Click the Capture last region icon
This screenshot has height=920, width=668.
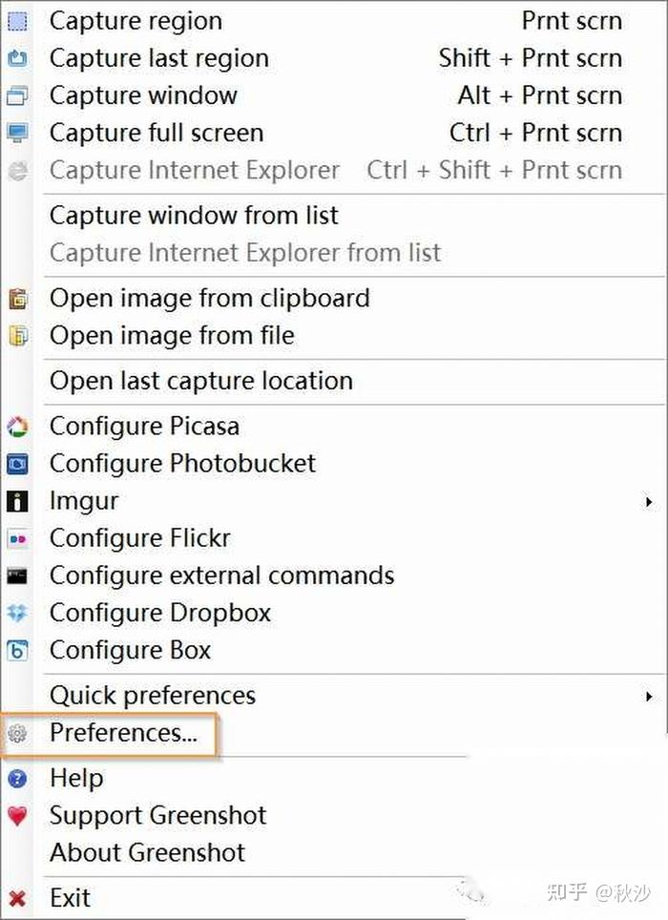[x=17, y=58]
